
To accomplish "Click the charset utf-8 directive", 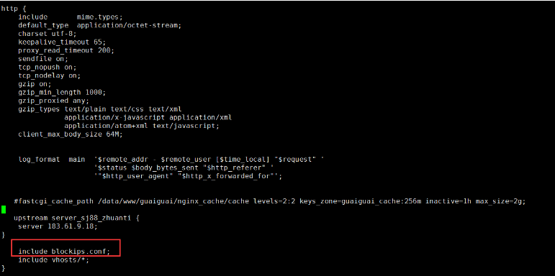I will (48, 34).
